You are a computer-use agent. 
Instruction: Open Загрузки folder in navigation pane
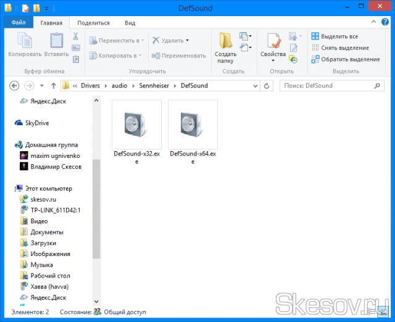(43, 243)
